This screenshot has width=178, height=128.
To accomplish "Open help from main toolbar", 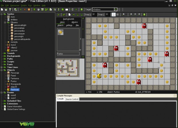I will coord(82,9).
